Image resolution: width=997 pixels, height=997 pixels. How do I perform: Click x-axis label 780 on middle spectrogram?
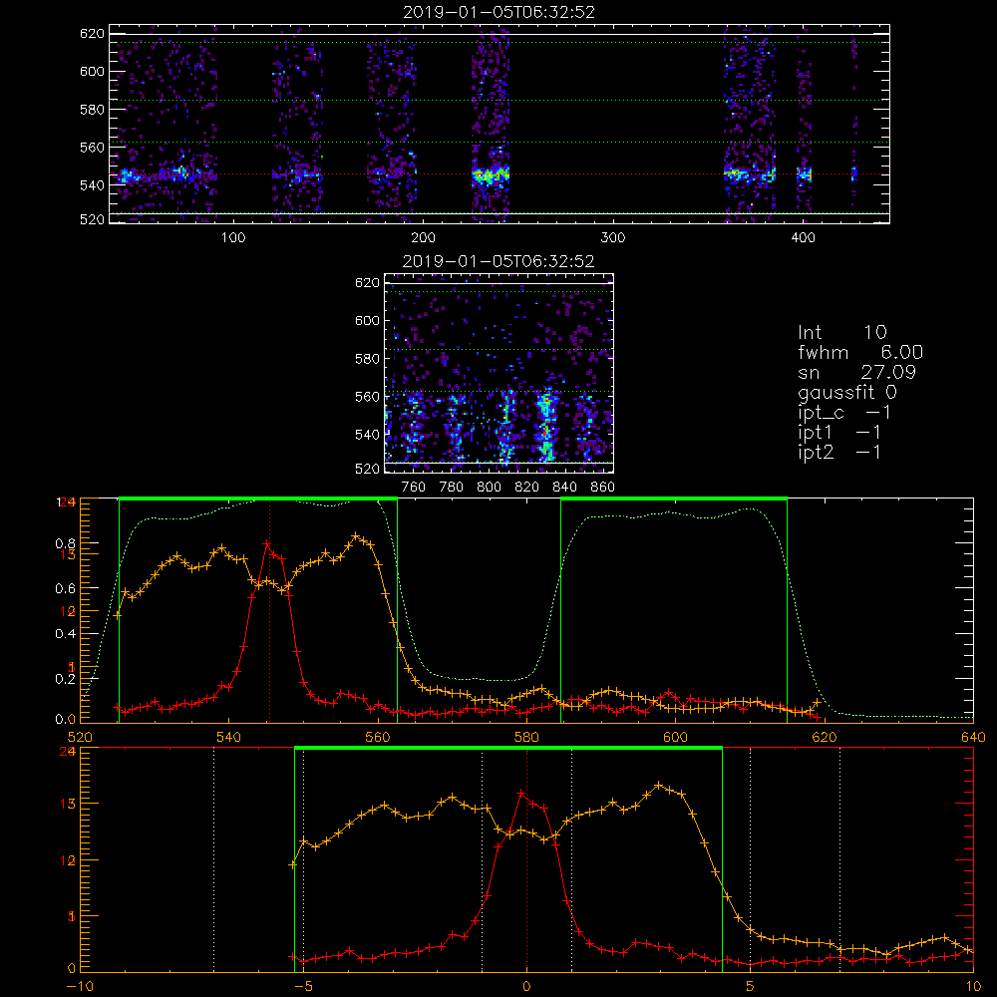[x=452, y=488]
